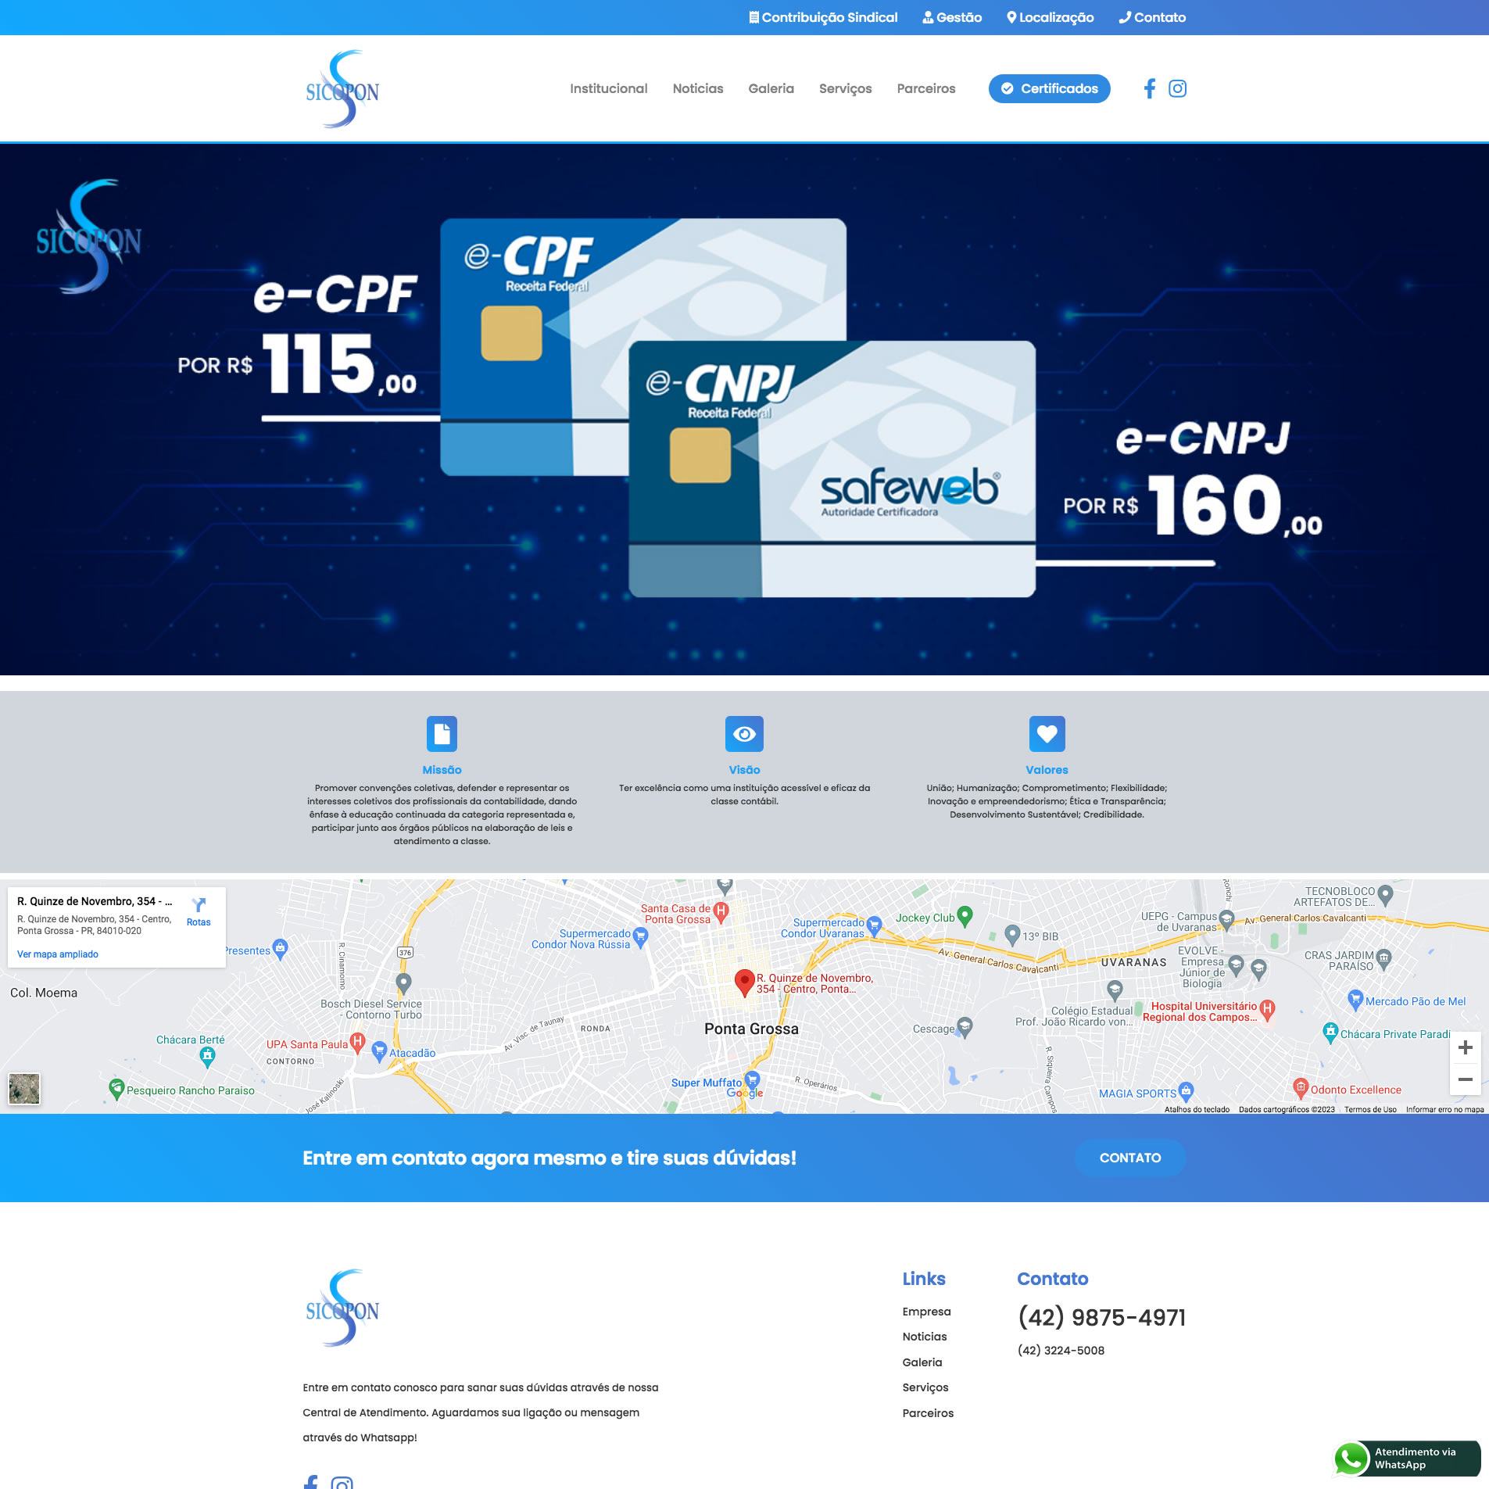
Task: Click Jockey Club map marker
Action: pyautogui.click(x=965, y=916)
